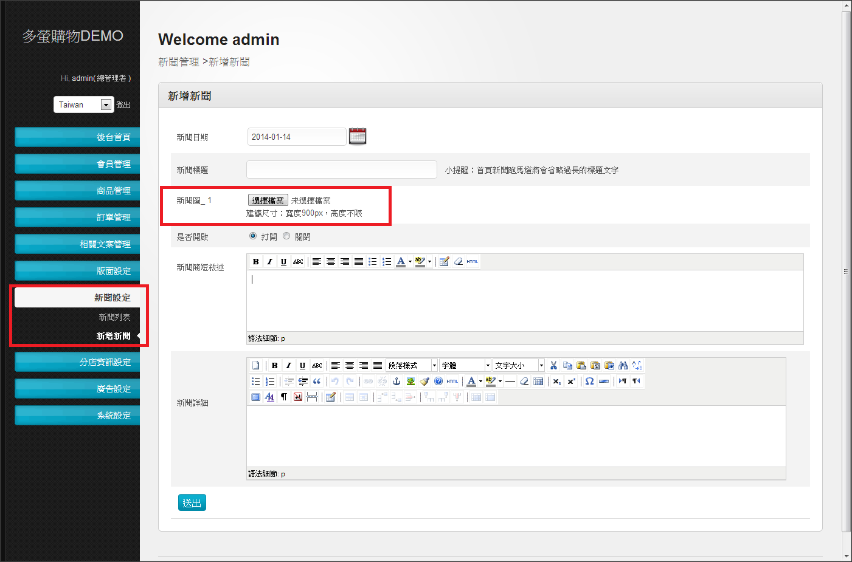This screenshot has width=852, height=562.
Task: Open the help question mark icon in editor
Action: pyautogui.click(x=438, y=381)
